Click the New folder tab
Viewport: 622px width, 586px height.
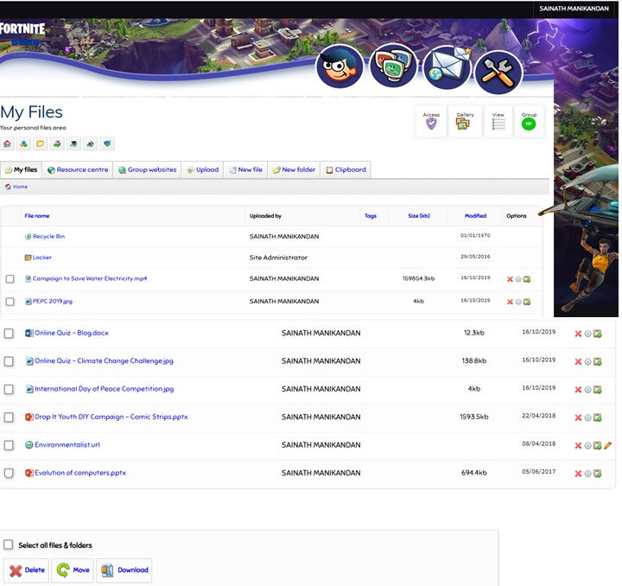coord(294,169)
